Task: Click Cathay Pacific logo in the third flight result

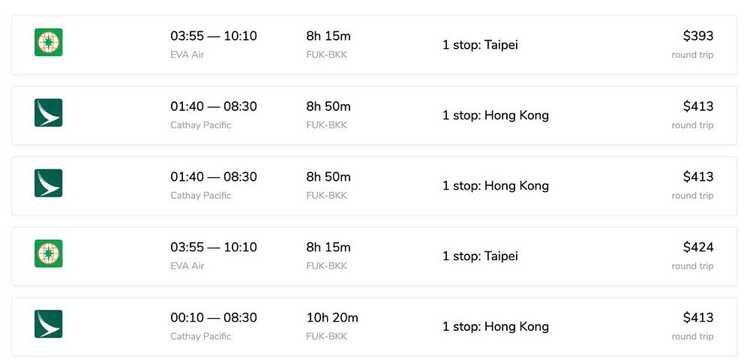Action: click(49, 183)
